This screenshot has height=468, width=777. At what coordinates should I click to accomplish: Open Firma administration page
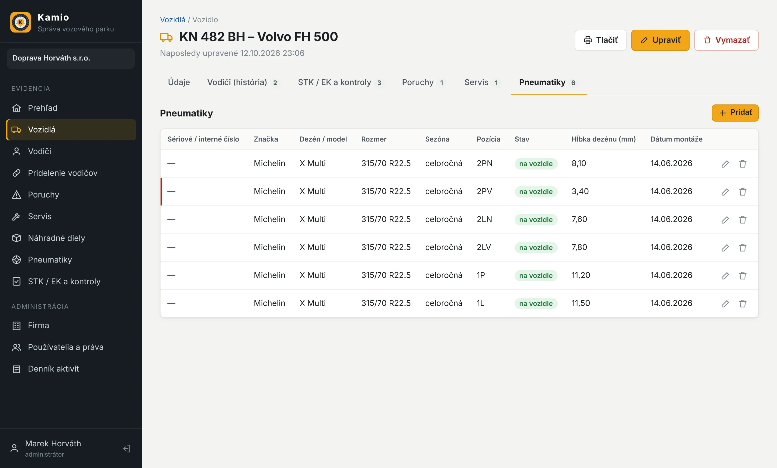coord(71,325)
